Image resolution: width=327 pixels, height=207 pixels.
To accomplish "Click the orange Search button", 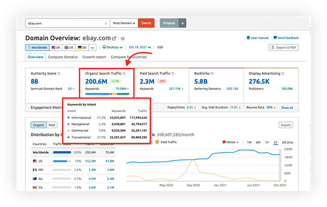I will [x=146, y=23].
